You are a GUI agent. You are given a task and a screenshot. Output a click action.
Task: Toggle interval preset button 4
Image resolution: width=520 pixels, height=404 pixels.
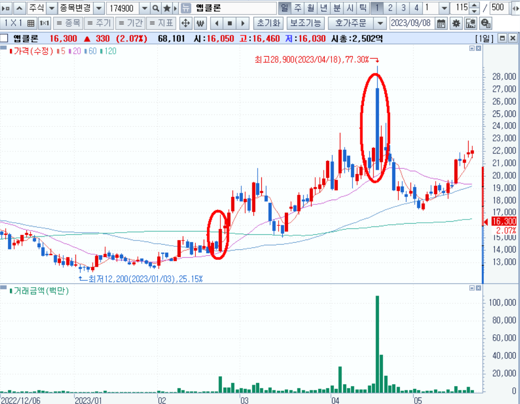[x=416, y=8]
